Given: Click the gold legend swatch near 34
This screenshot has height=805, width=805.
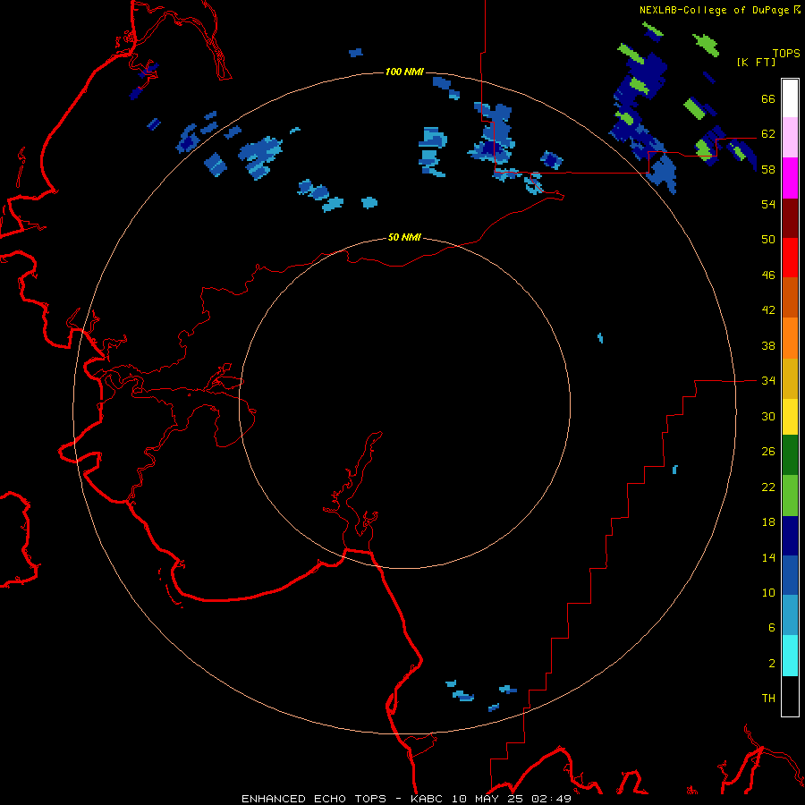Looking at the screenshot, I should [790, 378].
